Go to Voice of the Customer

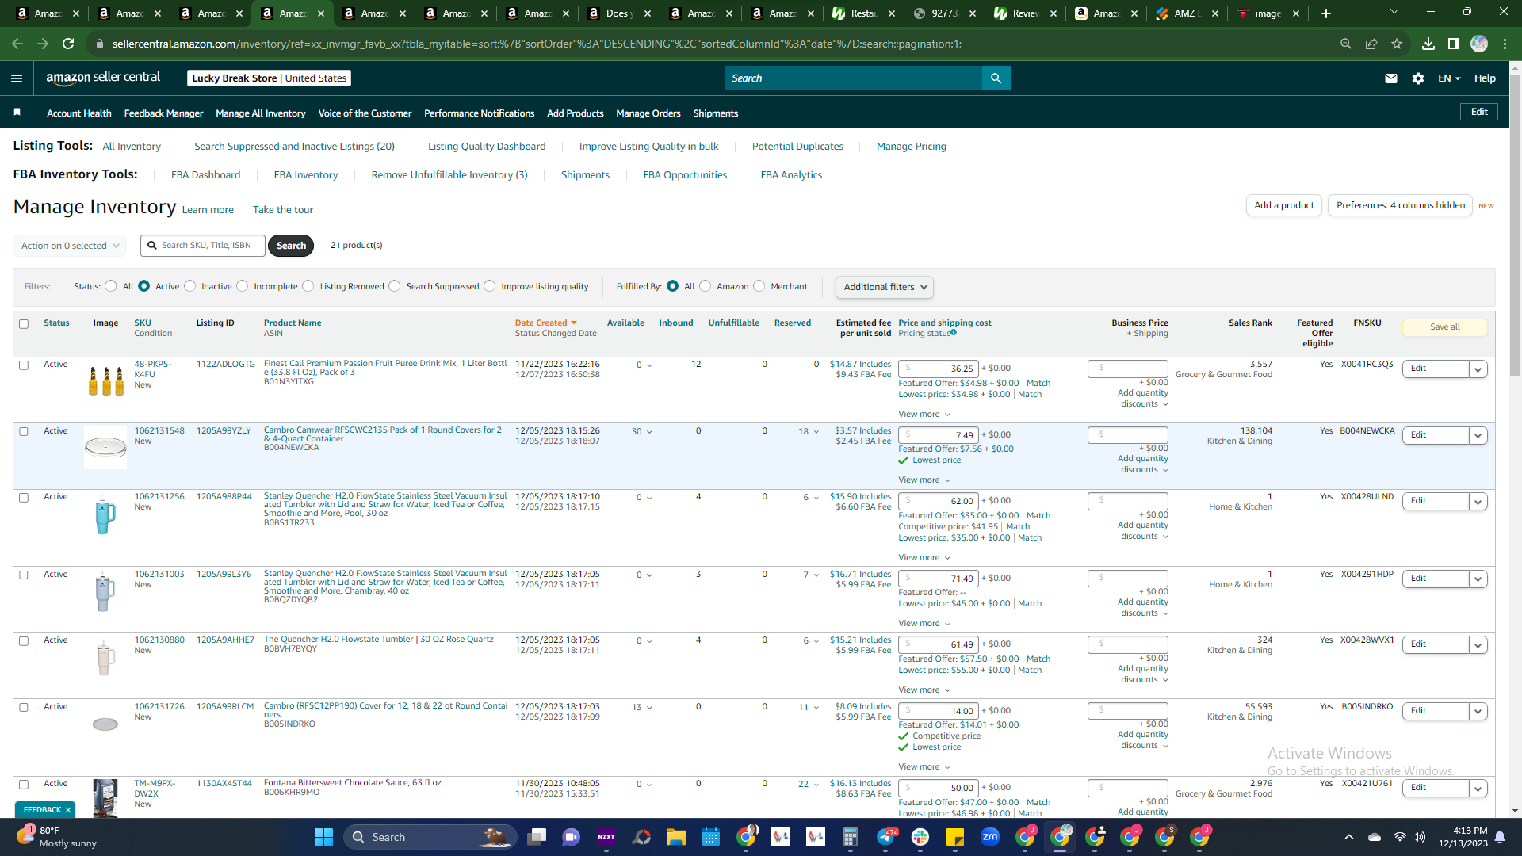[365, 113]
